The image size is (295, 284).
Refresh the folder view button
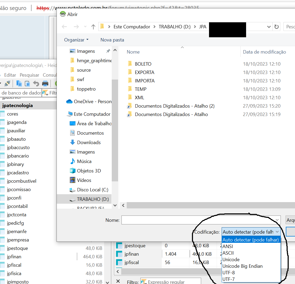pos(276,27)
